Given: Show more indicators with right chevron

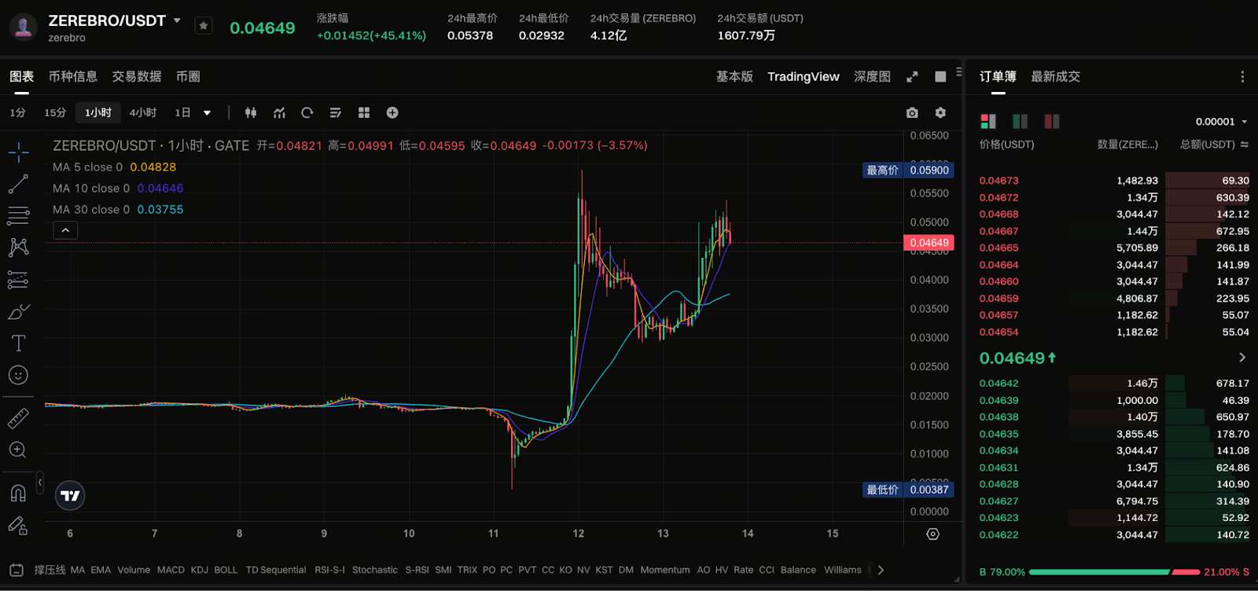Looking at the screenshot, I should [x=881, y=570].
